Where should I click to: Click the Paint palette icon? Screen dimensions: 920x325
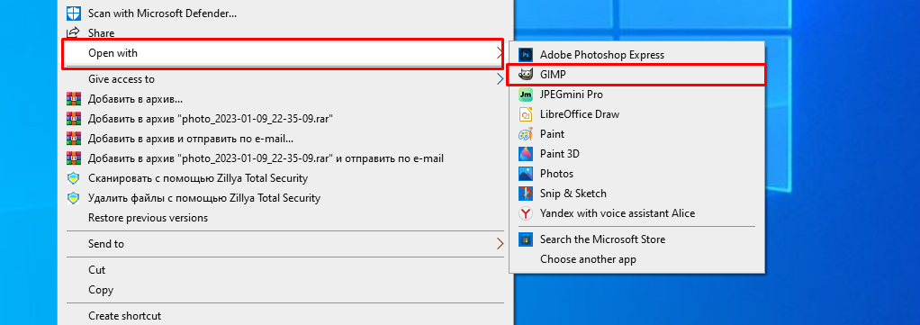[x=526, y=134]
